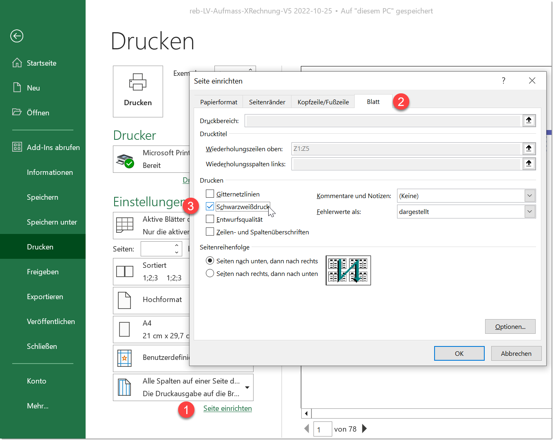Image resolution: width=554 pixels, height=441 pixels.
Task: Open the help question mark in dialog
Action: [503, 81]
